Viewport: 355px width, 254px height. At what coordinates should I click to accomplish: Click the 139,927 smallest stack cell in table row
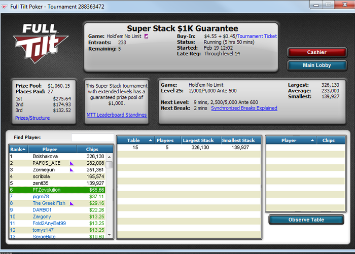pyautogui.click(x=240, y=148)
